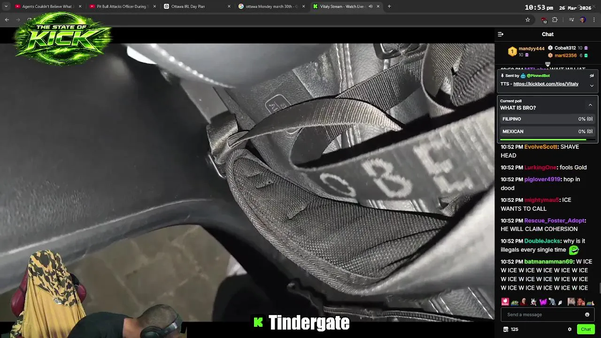Open the browser three-dot menu
The width and height of the screenshot is (601, 338).
click(594, 20)
